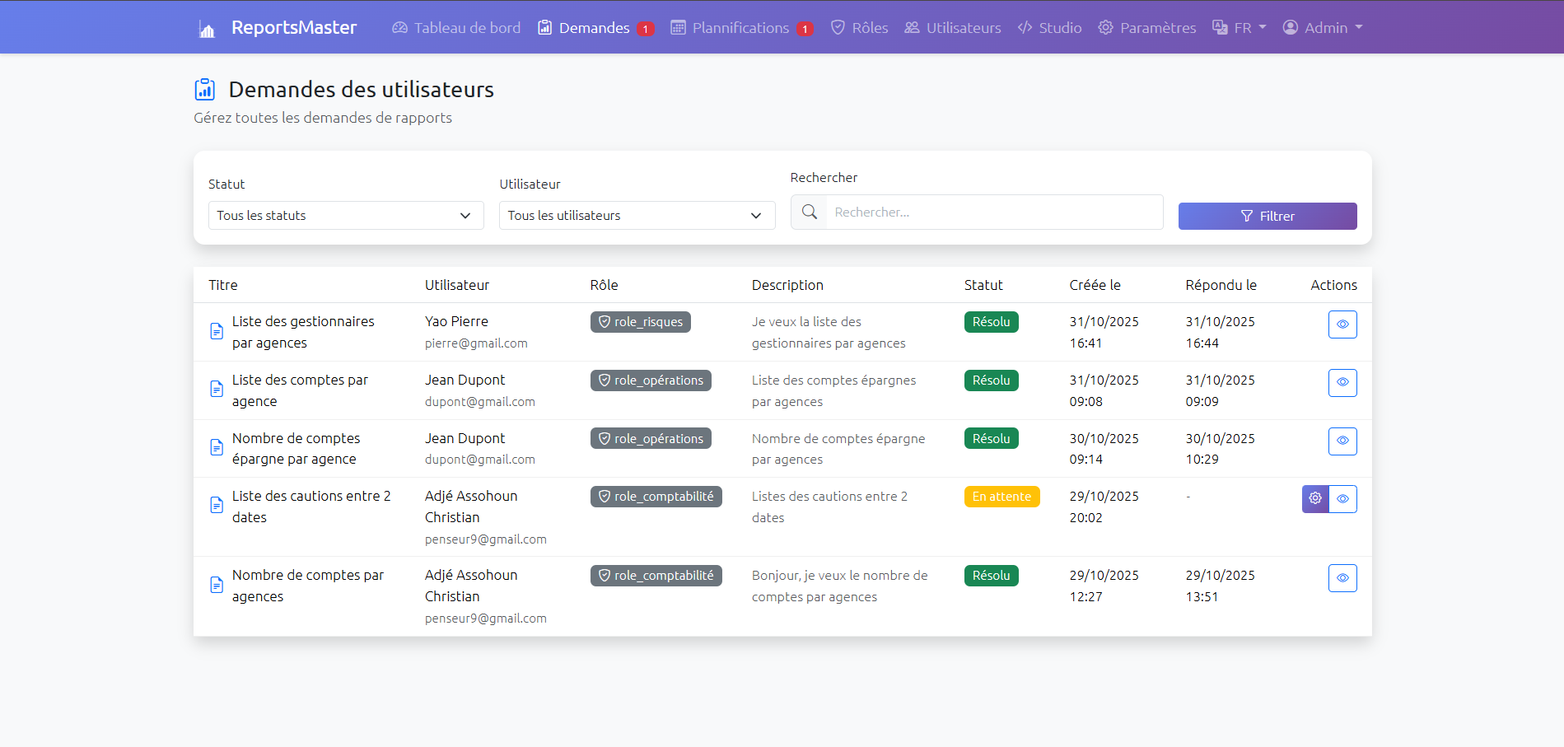The width and height of the screenshot is (1564, 747).
Task: Click the yellow 'En attente' status badge
Action: tap(1001, 497)
